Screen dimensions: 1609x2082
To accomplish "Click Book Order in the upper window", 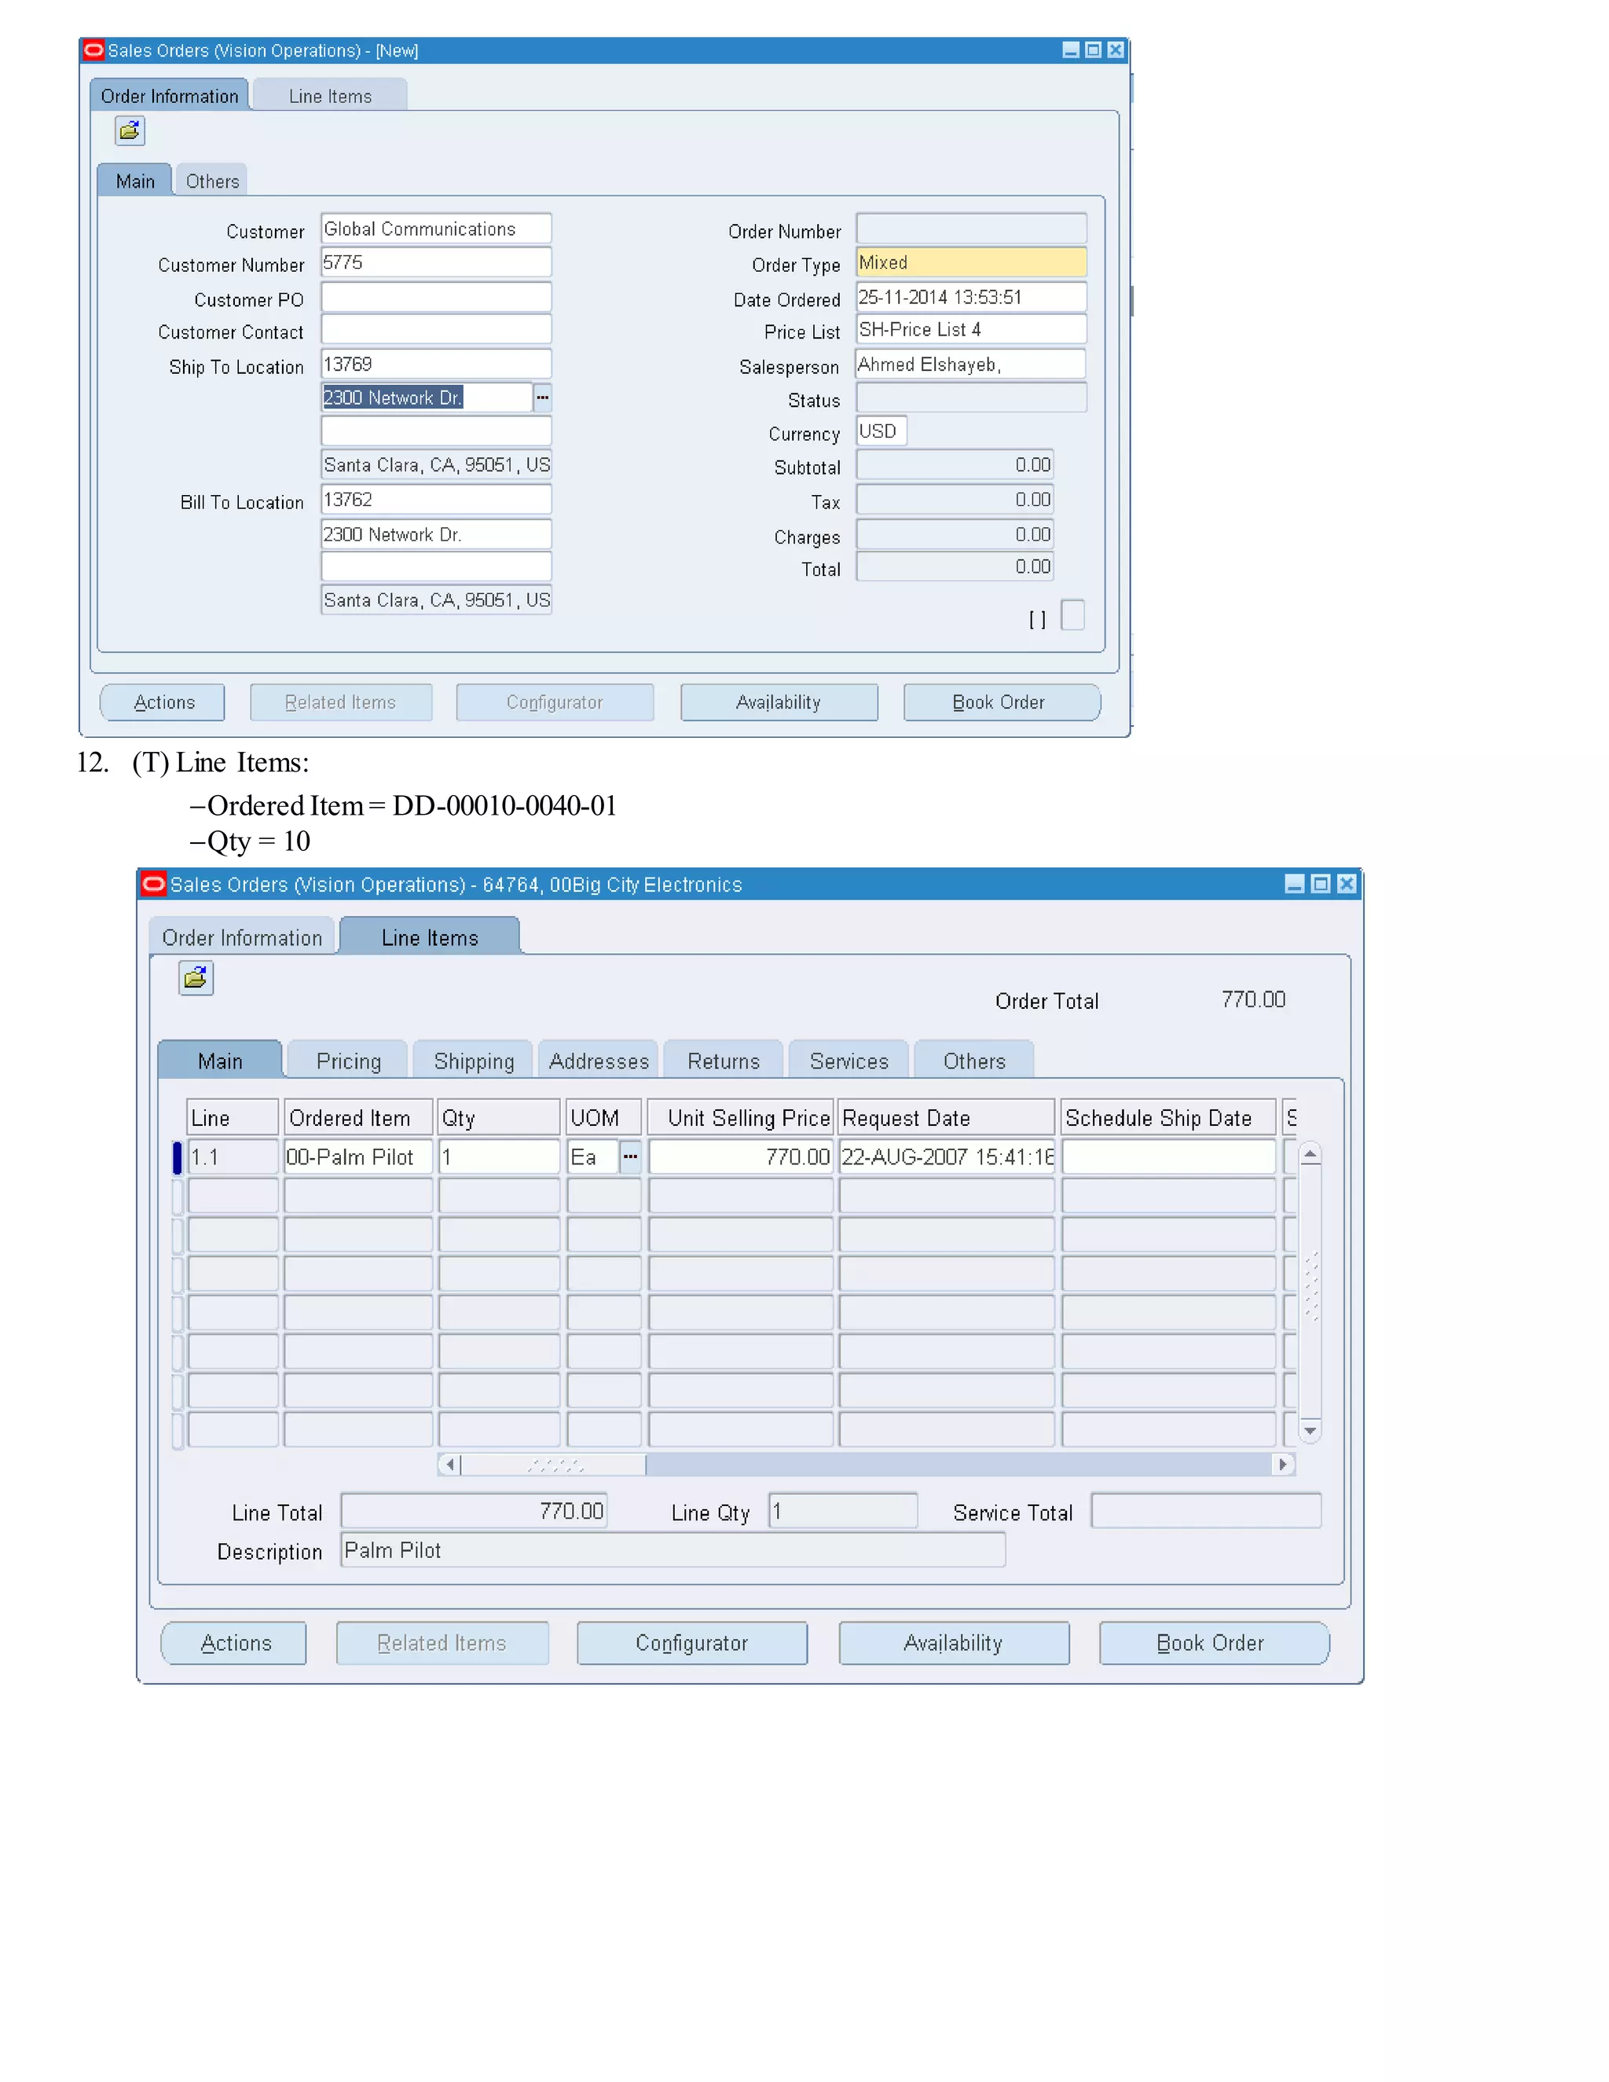I will click(x=1001, y=702).
